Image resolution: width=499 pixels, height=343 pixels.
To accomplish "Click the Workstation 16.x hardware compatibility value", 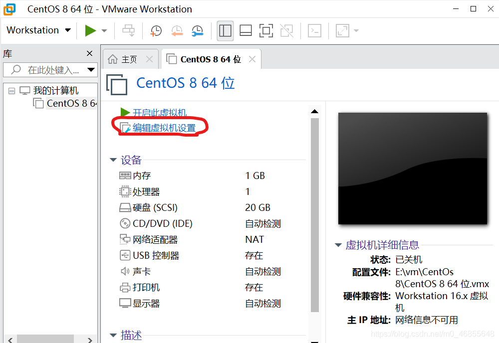I will [x=442, y=302].
